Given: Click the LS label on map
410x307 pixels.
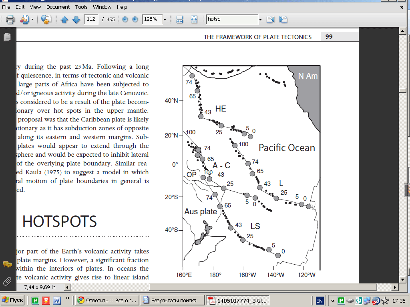Looking at the screenshot, I should coord(255,226).
